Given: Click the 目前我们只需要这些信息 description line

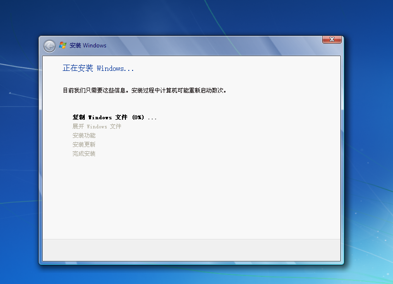Looking at the screenshot, I should [145, 90].
